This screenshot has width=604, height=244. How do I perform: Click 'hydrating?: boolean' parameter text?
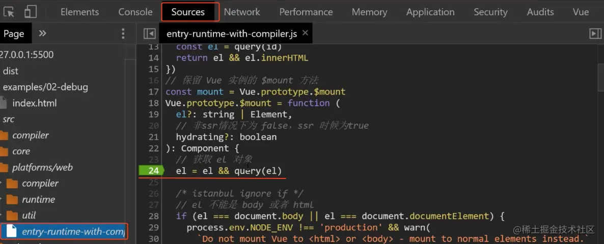pyautogui.click(x=226, y=137)
